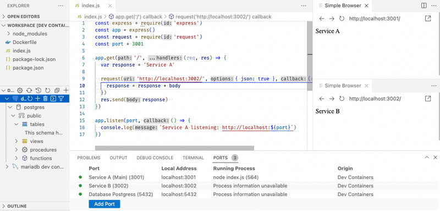
Task: Open package-lock.json in the explorer
Action: tap(34, 59)
